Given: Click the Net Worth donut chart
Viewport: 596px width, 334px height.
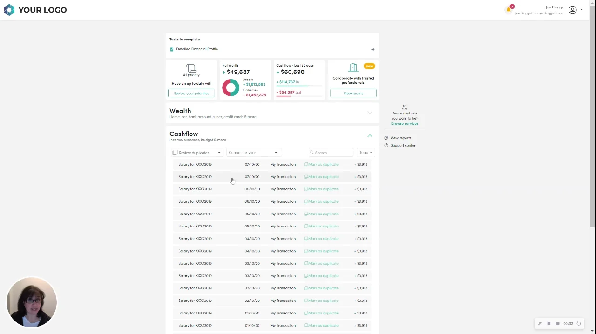Looking at the screenshot, I should tap(230, 88).
